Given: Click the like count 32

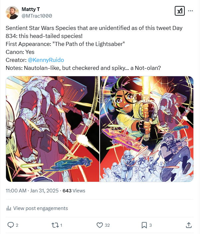Looking at the screenshot, I should pos(107,225).
